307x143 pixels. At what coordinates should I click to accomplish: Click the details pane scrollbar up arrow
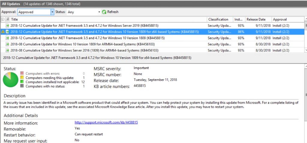(x=306, y=66)
